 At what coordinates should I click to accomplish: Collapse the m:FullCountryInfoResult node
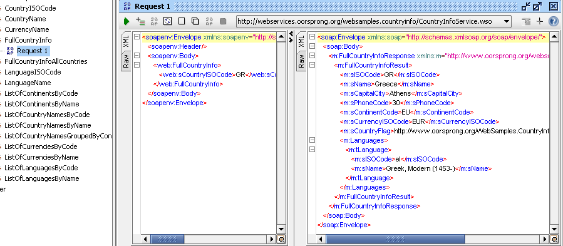312,65
